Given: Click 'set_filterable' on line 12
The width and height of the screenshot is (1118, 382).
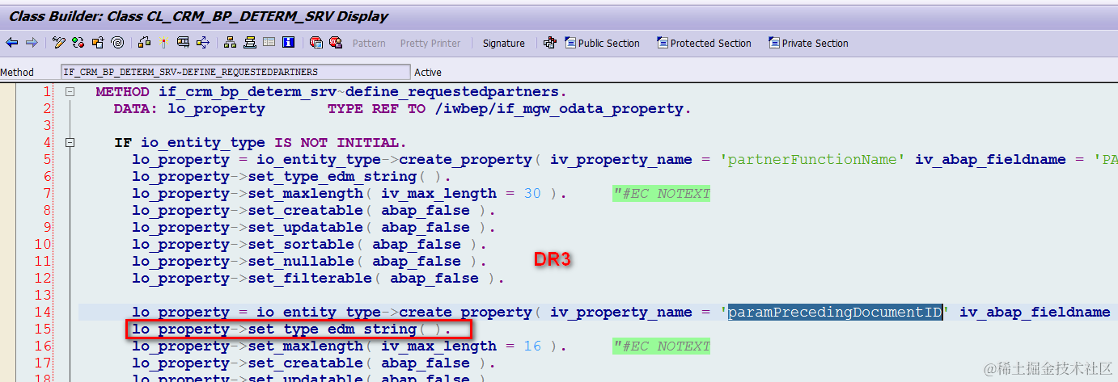Looking at the screenshot, I should (x=310, y=278).
